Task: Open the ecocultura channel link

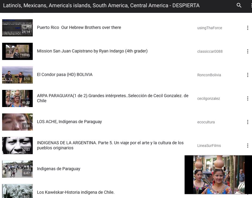Action: 206,122
